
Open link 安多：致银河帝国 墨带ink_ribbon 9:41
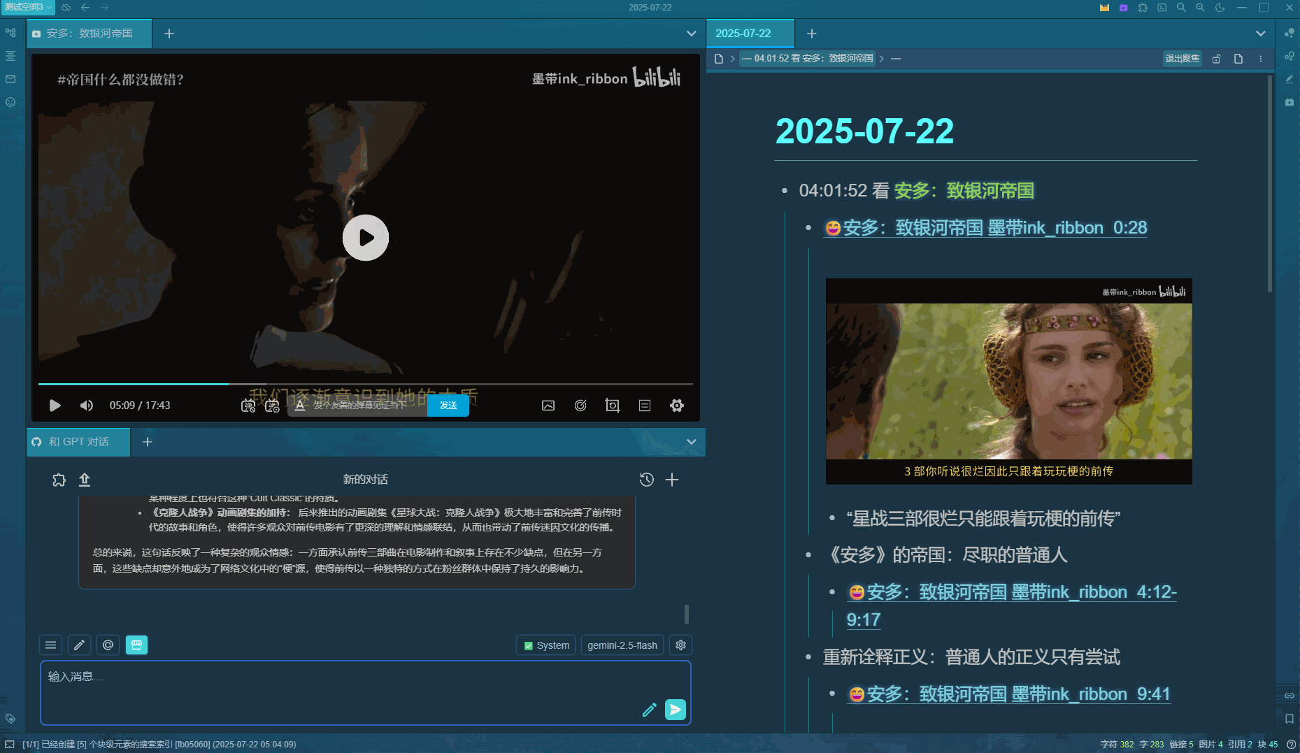pyautogui.click(x=1009, y=694)
